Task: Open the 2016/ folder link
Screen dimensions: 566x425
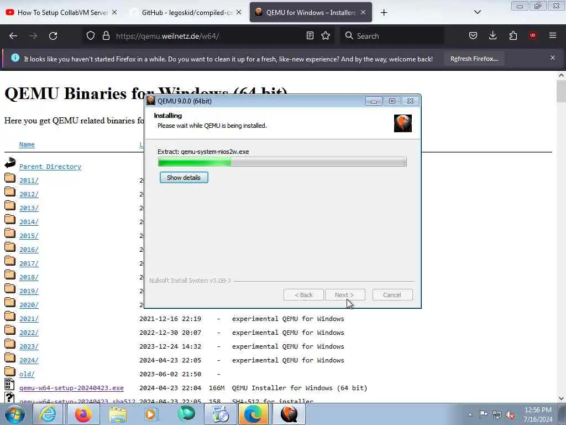Action: [x=29, y=250]
